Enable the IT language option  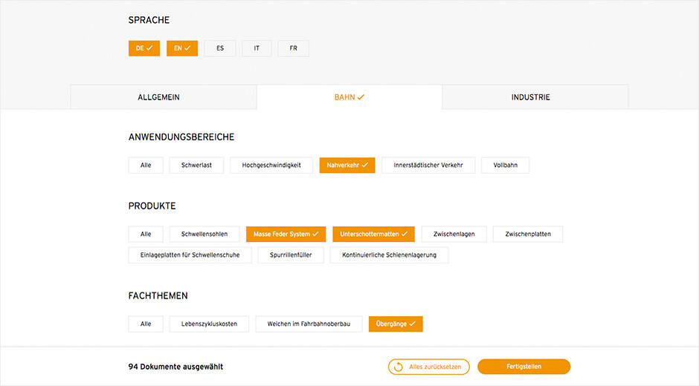257,48
